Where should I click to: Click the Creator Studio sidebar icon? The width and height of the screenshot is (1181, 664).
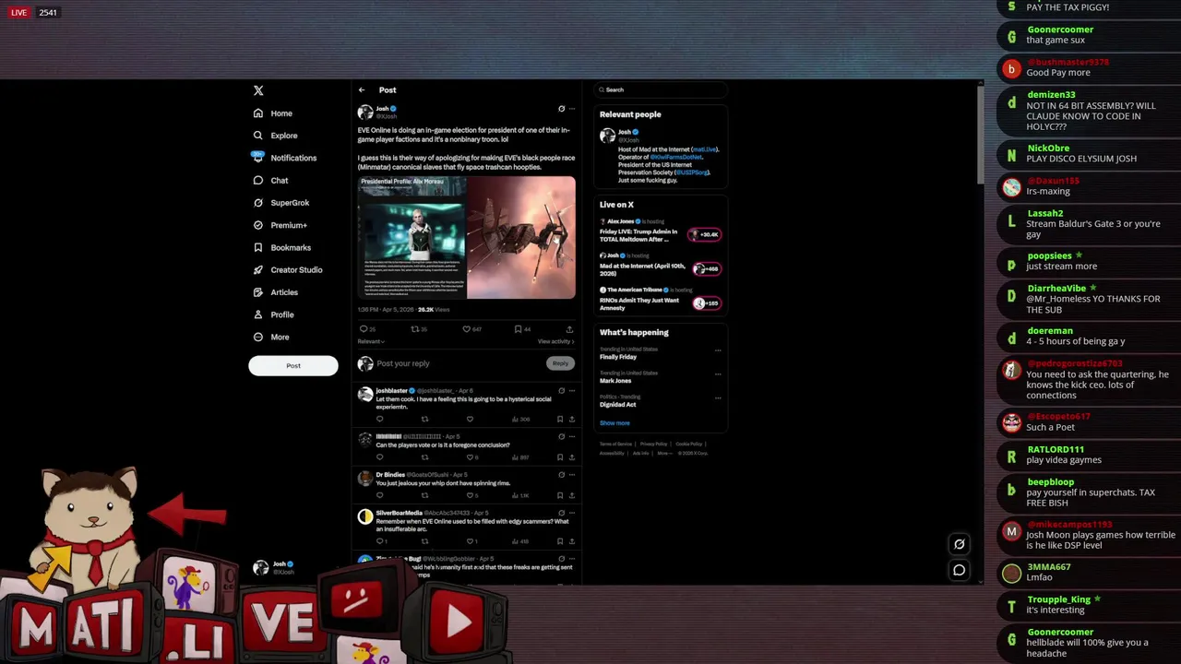pyautogui.click(x=258, y=270)
